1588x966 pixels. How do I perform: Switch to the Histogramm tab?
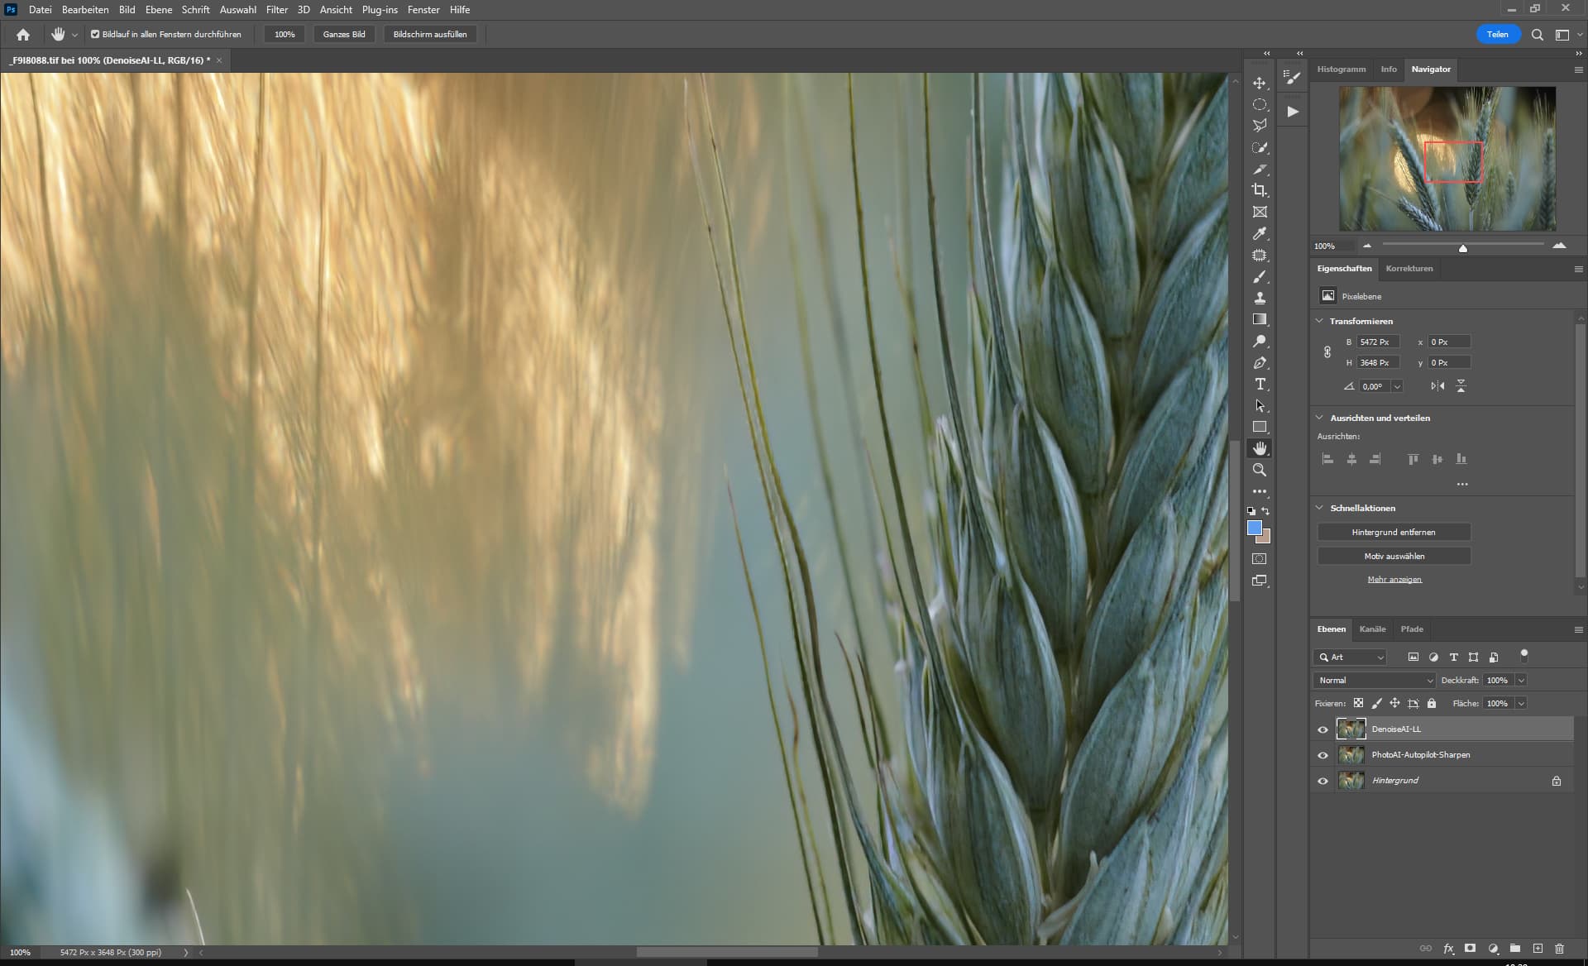click(x=1341, y=69)
